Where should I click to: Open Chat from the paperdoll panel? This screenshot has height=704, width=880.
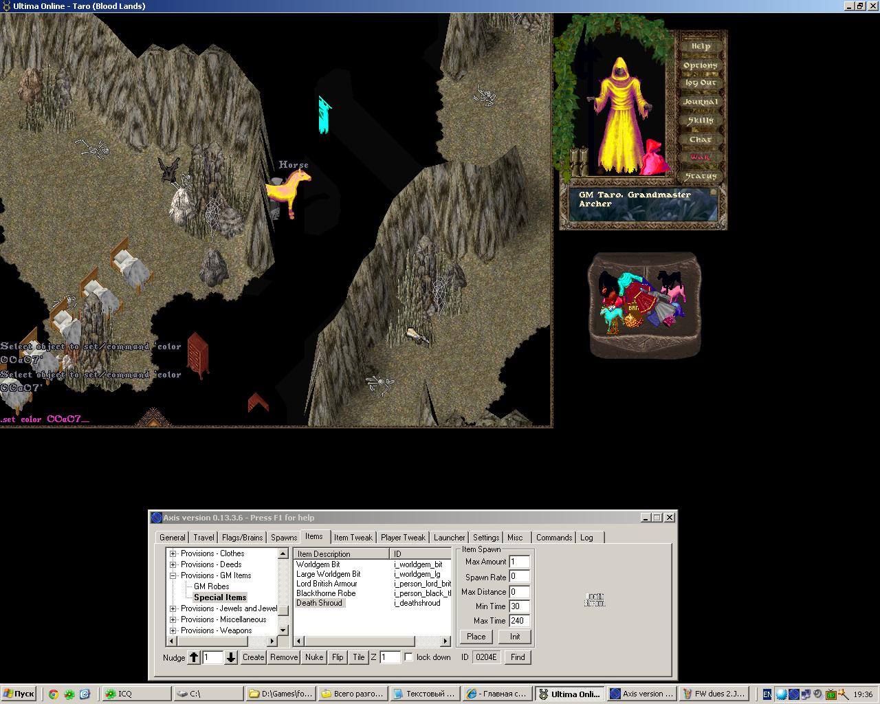pyautogui.click(x=701, y=139)
